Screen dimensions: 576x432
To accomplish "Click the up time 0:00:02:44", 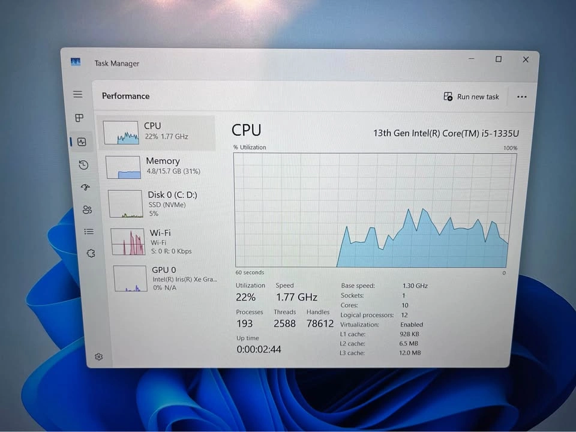I will click(x=259, y=349).
